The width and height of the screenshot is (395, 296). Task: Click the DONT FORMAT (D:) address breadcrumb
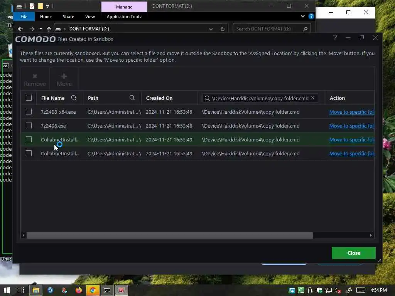[x=89, y=29]
